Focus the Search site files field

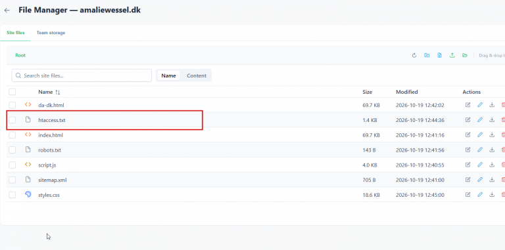tap(82, 75)
